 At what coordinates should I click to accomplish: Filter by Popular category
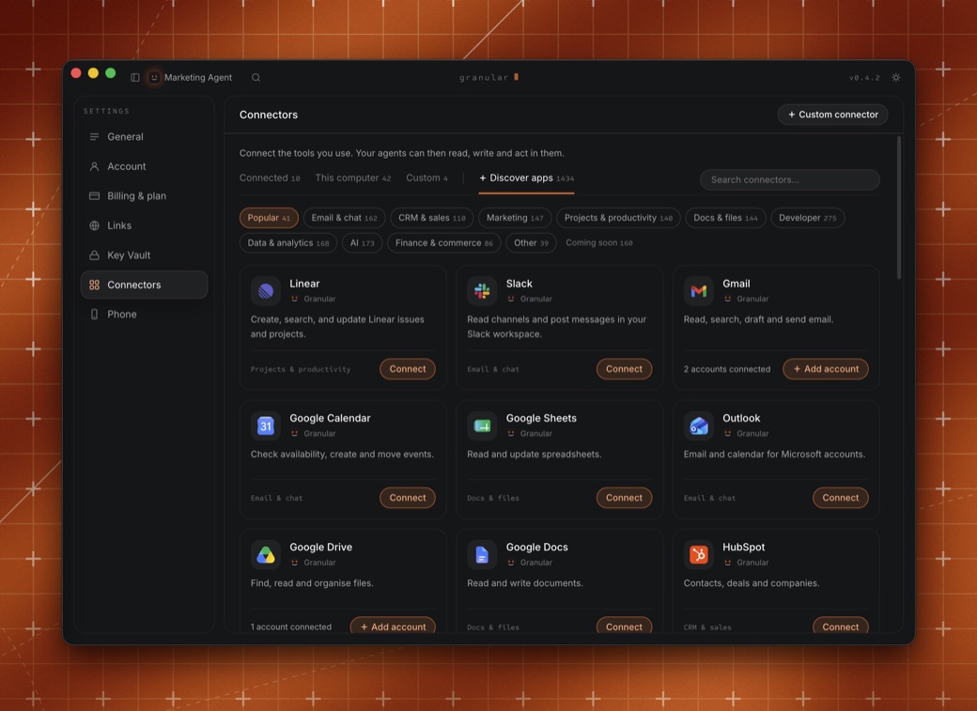coord(269,218)
